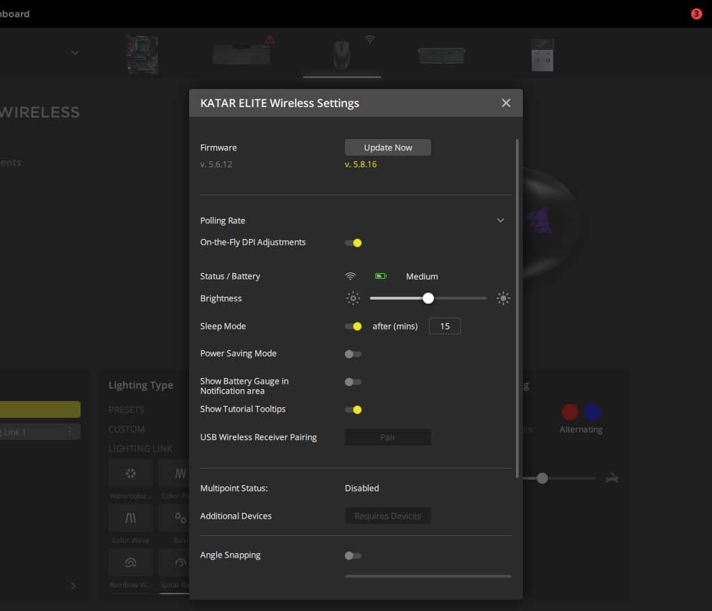Disable On-the-Fly DPI Adjustments toggle
712x611 pixels.
point(353,243)
